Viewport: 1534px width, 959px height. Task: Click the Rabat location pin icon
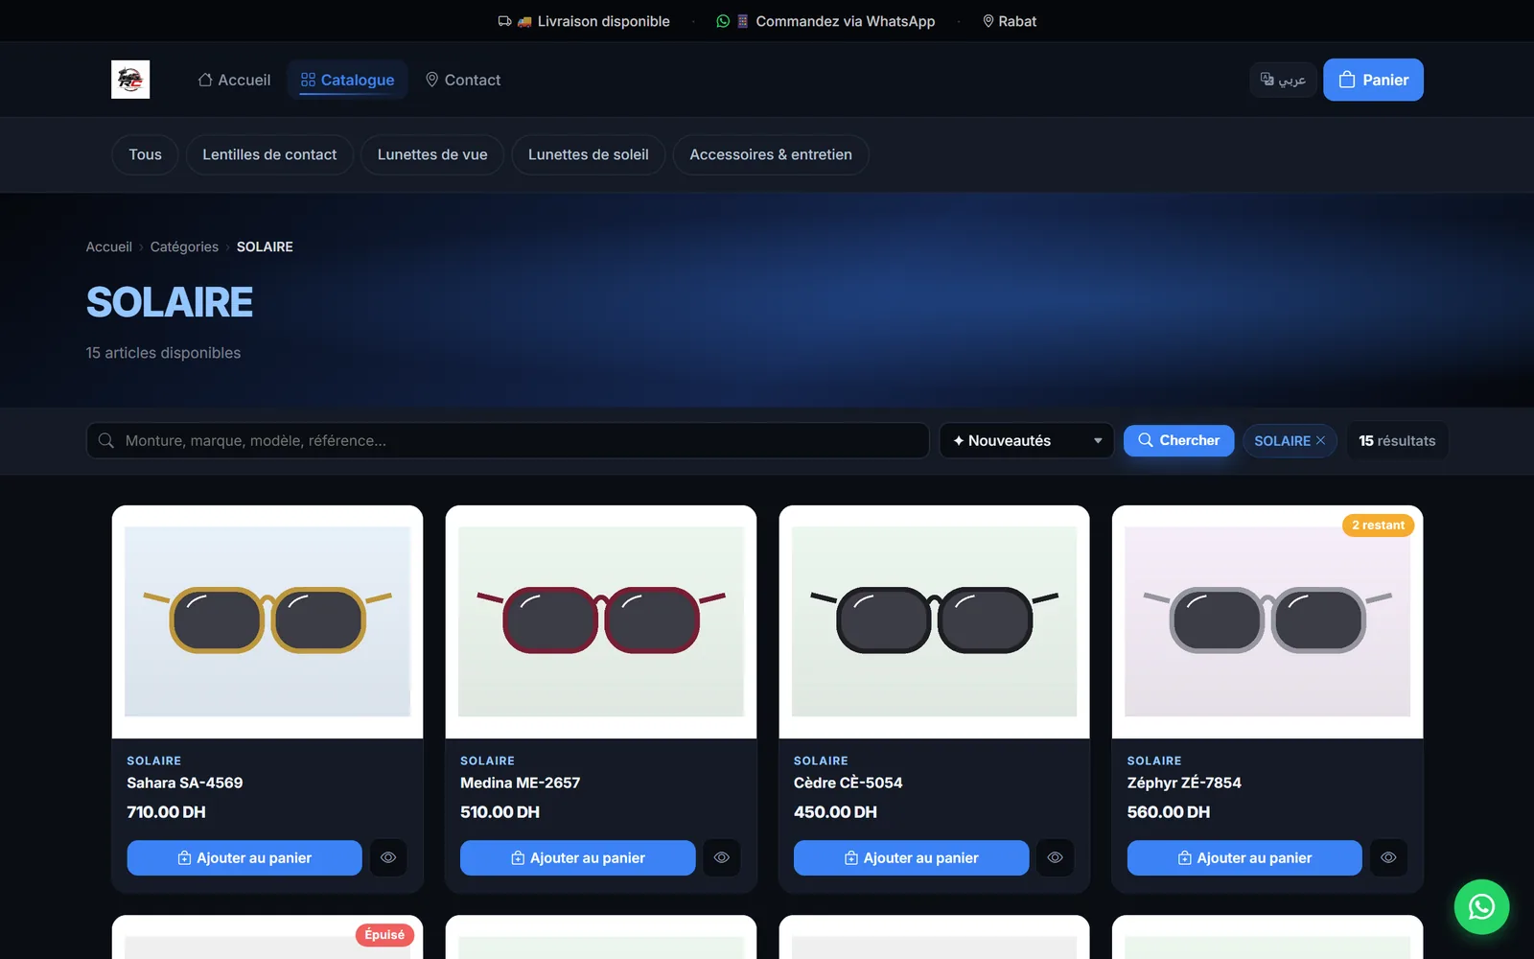click(x=988, y=21)
